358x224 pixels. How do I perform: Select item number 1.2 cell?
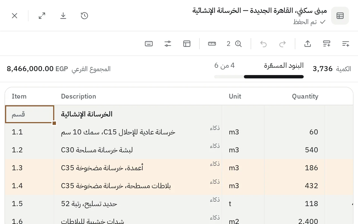(30, 150)
